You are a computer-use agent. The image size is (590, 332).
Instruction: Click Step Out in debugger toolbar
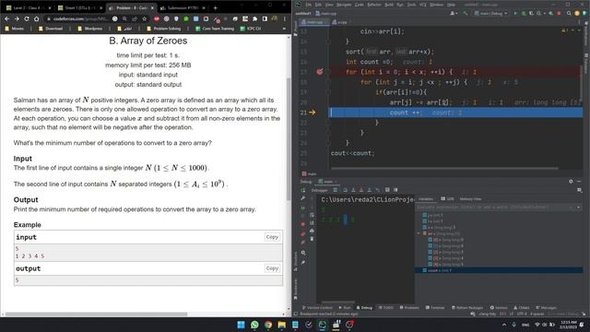click(x=370, y=190)
